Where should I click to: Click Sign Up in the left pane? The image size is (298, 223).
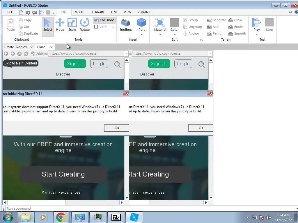pos(75,64)
